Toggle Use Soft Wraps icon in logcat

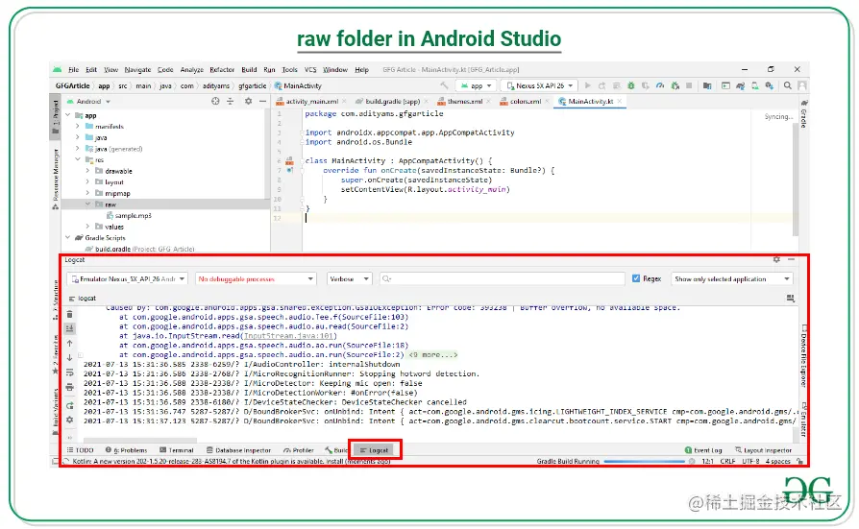(69, 373)
